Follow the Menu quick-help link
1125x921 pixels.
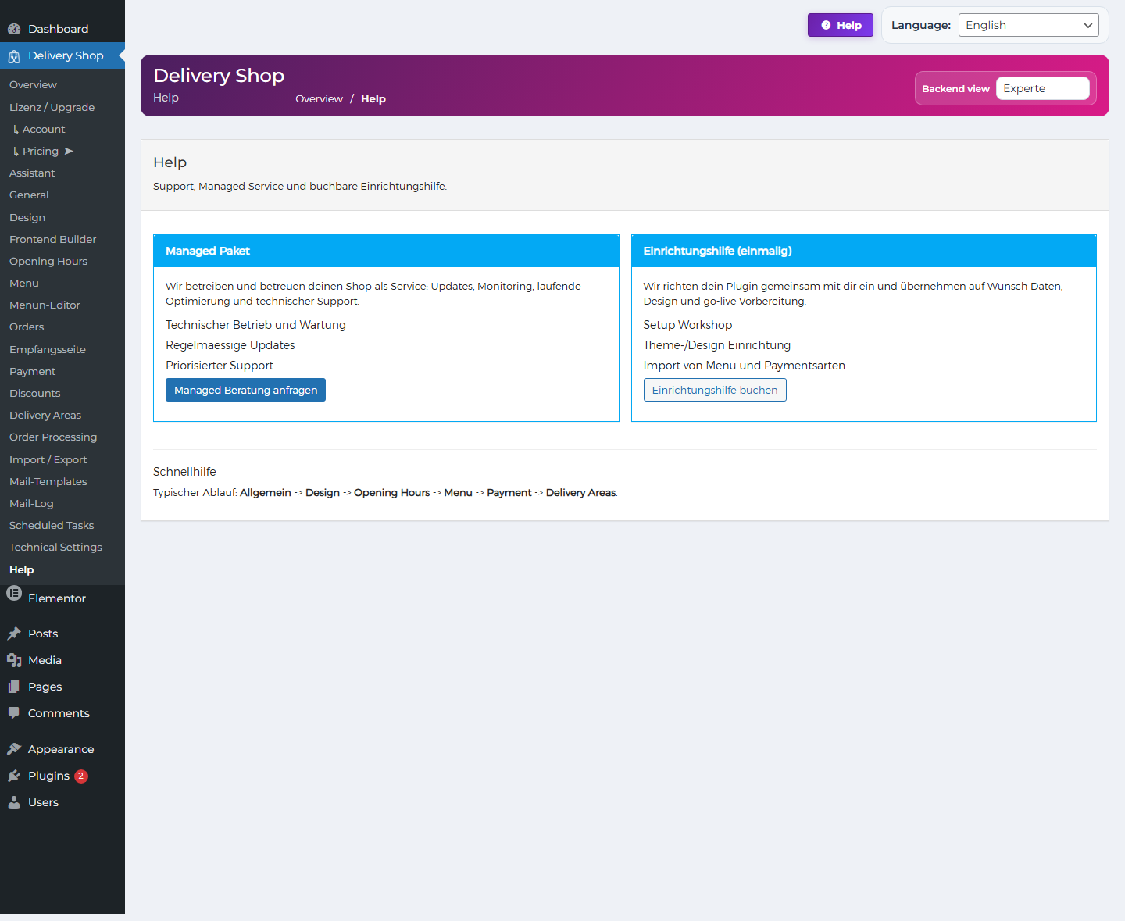tap(459, 493)
